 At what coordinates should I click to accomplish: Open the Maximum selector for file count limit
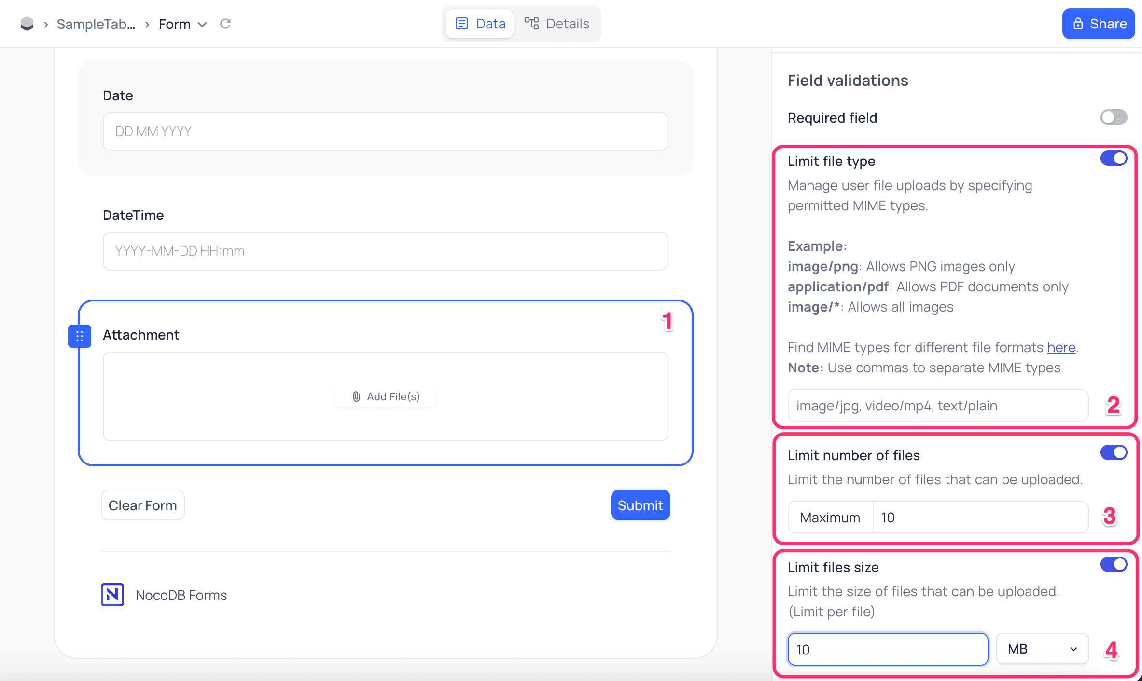(x=830, y=517)
